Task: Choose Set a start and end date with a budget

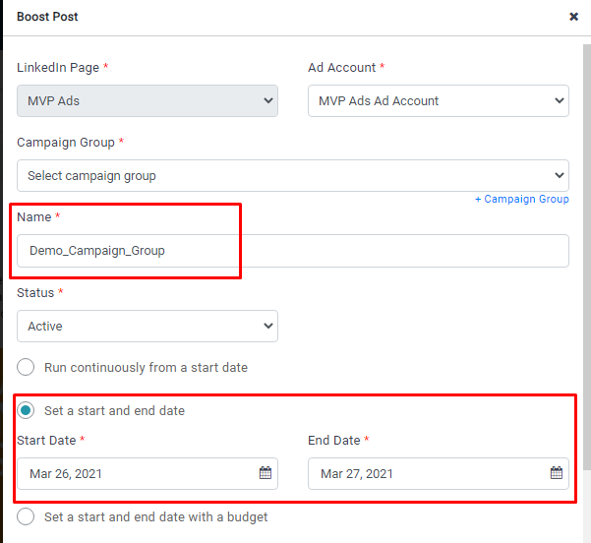Action: pos(26,516)
